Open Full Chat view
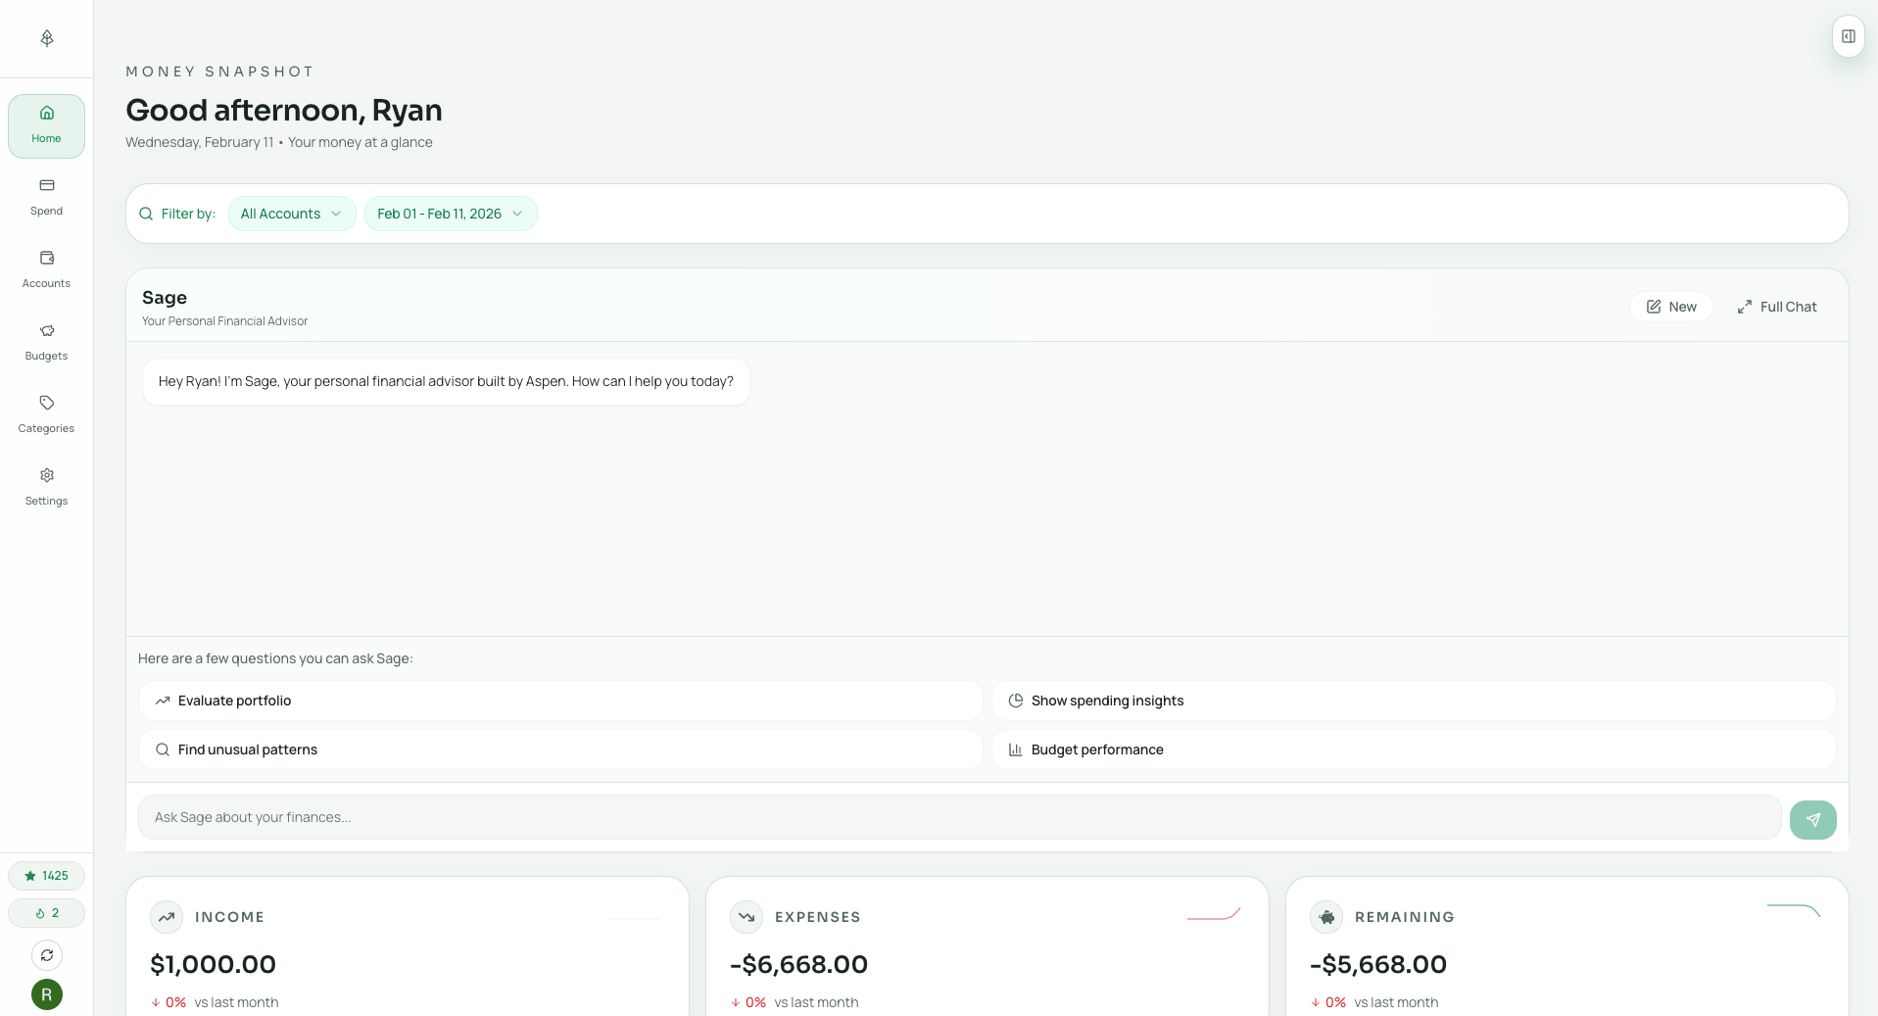1878x1016 pixels. point(1776,306)
